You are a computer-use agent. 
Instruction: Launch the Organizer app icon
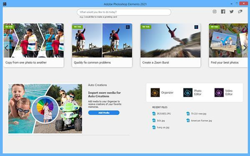155,93
